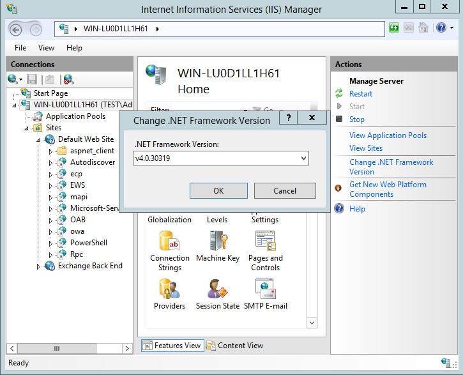This screenshot has height=375, width=463.
Task: Collapse the Default Web Site node arrow
Action: (x=38, y=140)
